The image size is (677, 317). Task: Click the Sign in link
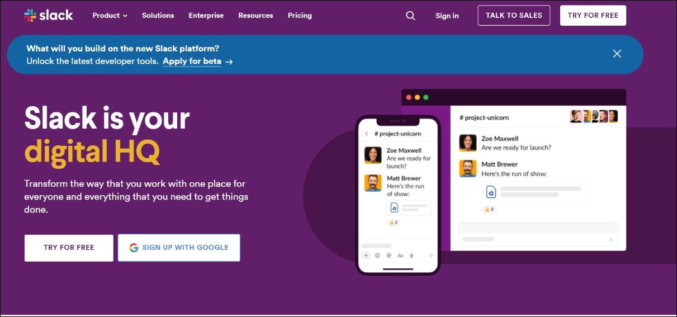[x=447, y=16]
